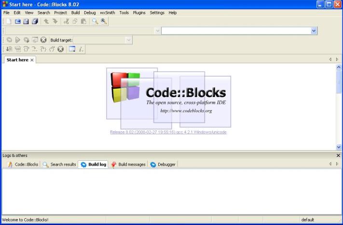This screenshot has height=225, width=343.
Task: Close the Start here tab
Action: coord(32,60)
